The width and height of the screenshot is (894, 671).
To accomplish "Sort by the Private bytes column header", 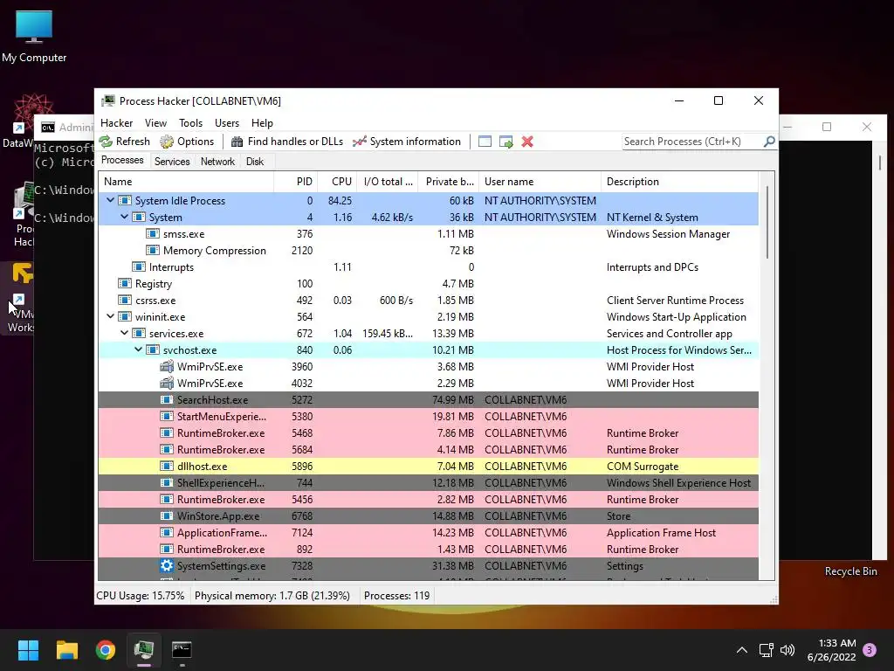I will tap(449, 182).
